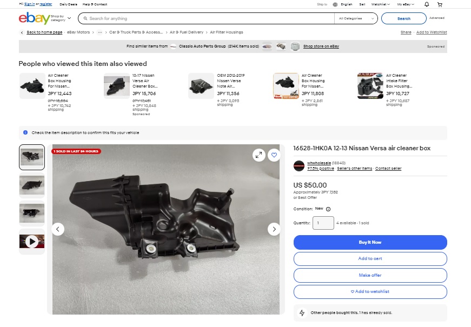Expand Shop by category dropdown
The width and height of the screenshot is (471, 327).
pyautogui.click(x=61, y=18)
